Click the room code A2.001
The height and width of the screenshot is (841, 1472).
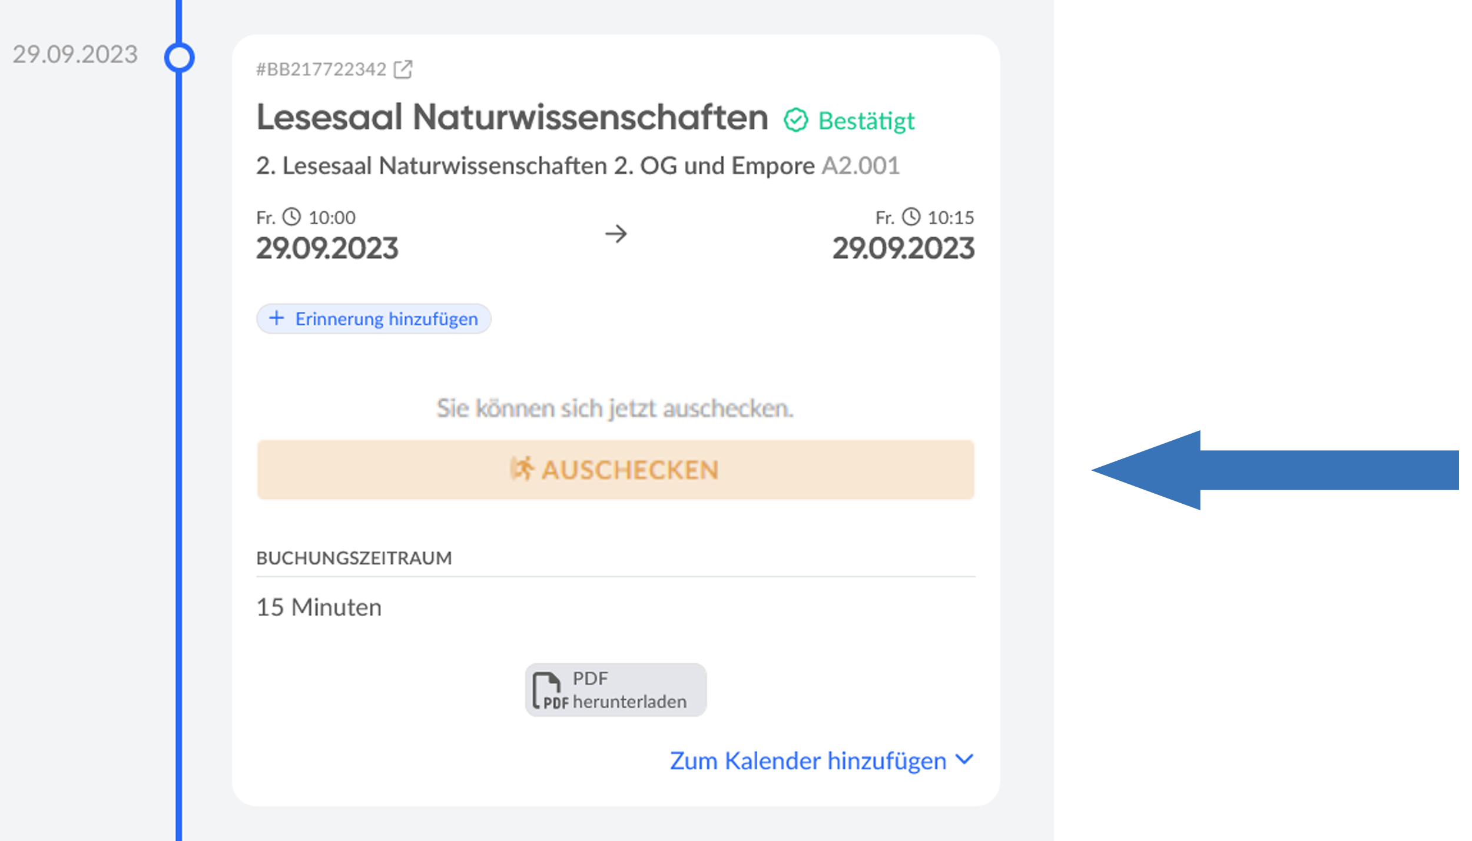(860, 166)
